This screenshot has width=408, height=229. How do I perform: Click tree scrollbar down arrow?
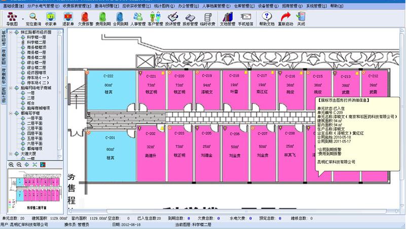pyautogui.click(x=59, y=157)
